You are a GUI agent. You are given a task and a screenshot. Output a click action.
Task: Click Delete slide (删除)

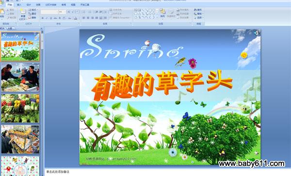(x=32, y=18)
